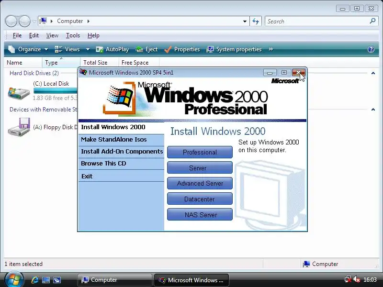The width and height of the screenshot is (383, 287).
Task: Click Exit in the setup menu
Action: pos(121,176)
